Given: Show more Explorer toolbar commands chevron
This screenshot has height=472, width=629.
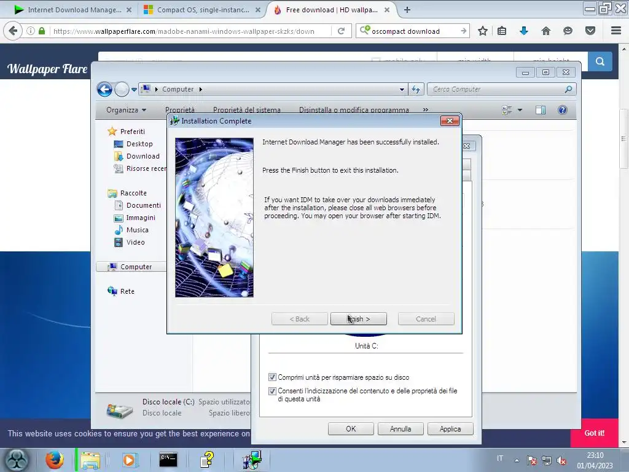Looking at the screenshot, I should point(426,110).
